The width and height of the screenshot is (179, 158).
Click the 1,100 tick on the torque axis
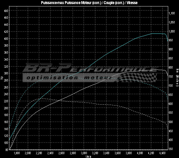172,13
